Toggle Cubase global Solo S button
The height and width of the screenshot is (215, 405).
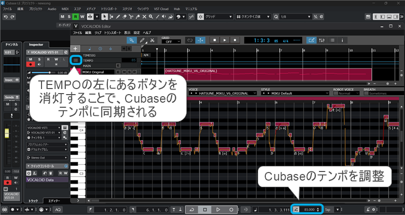point(69,17)
